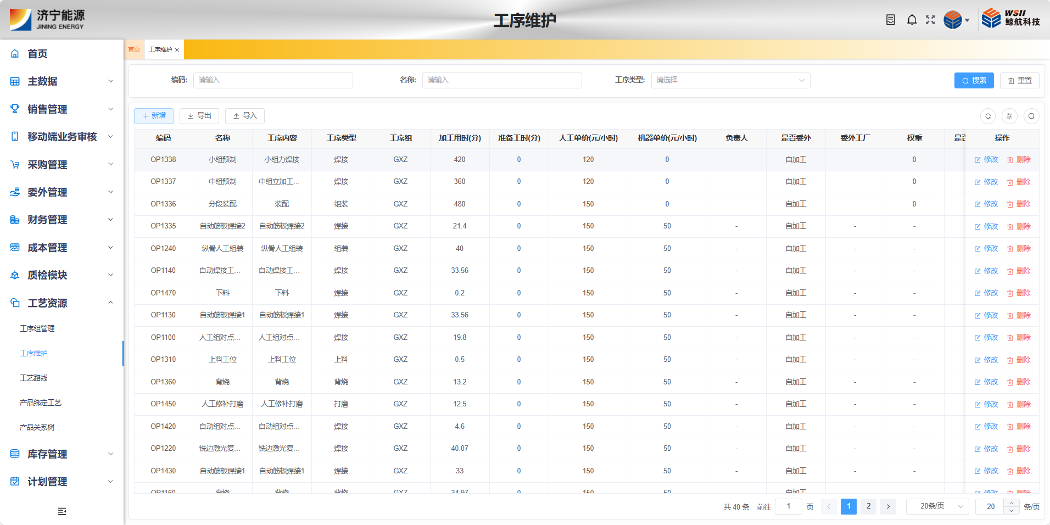Click the 鲸航科技 logo
The height and width of the screenshot is (525, 1050).
pyautogui.click(x=1010, y=18)
